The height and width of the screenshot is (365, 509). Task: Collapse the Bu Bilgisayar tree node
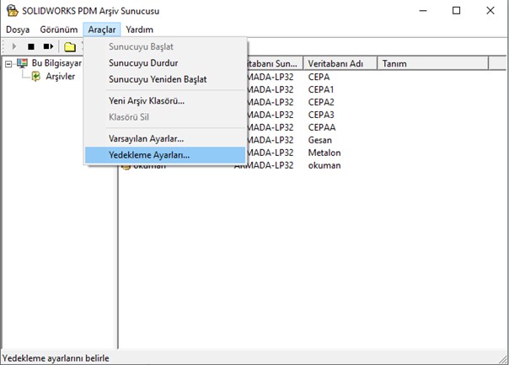click(x=8, y=63)
